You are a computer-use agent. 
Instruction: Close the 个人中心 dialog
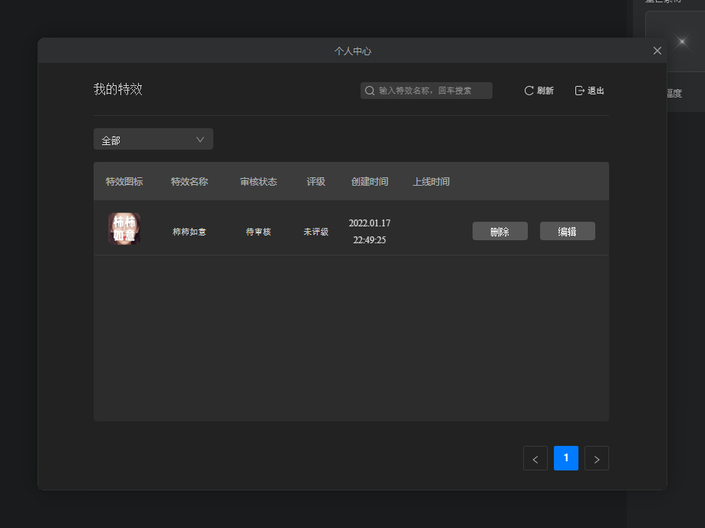(x=657, y=51)
